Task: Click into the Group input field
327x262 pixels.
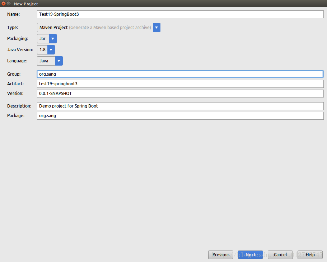Action: 180,74
